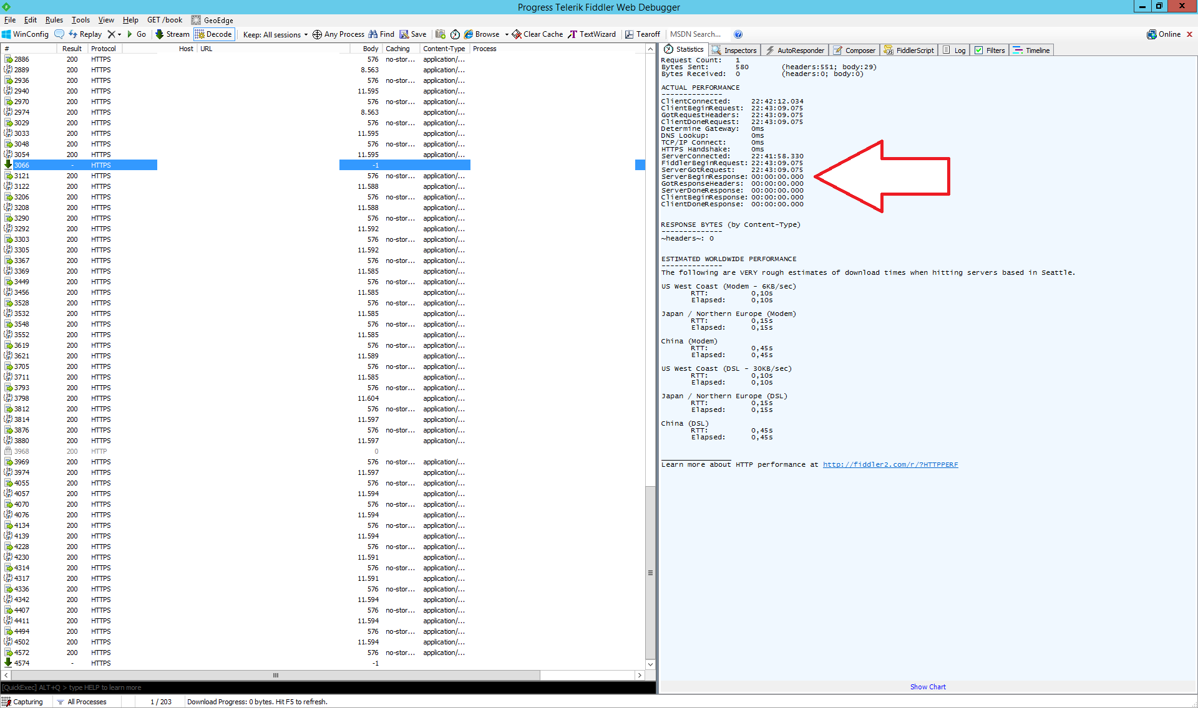Select the Any Process targeting icon
This screenshot has width=1198, height=708.
coord(338,34)
